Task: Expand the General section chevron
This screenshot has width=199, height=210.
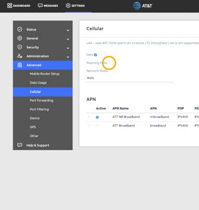Action: [68, 39]
